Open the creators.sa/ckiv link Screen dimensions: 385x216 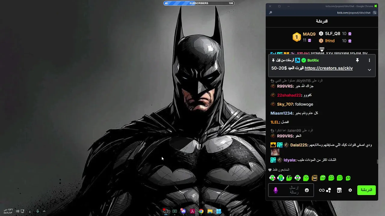[x=328, y=68]
